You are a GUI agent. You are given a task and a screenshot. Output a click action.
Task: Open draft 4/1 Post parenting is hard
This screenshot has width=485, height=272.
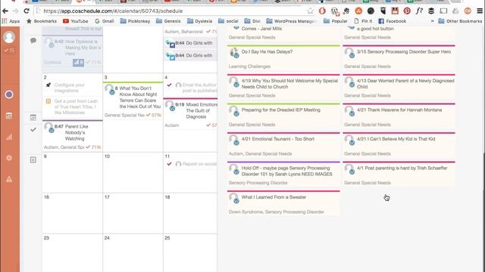pos(399,175)
